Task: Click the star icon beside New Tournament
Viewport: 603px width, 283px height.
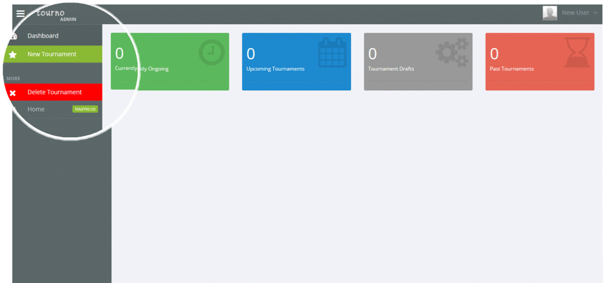Action: (12, 54)
